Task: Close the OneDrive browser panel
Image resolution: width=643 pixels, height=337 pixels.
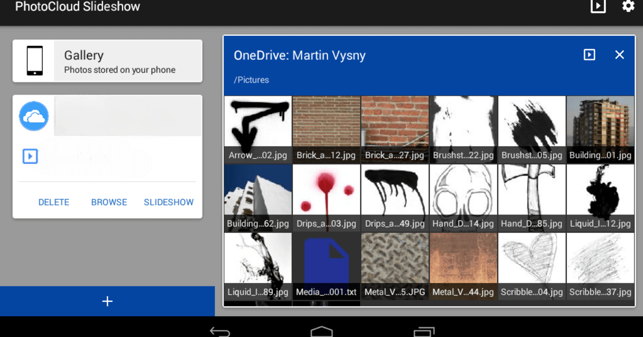Action: point(619,55)
